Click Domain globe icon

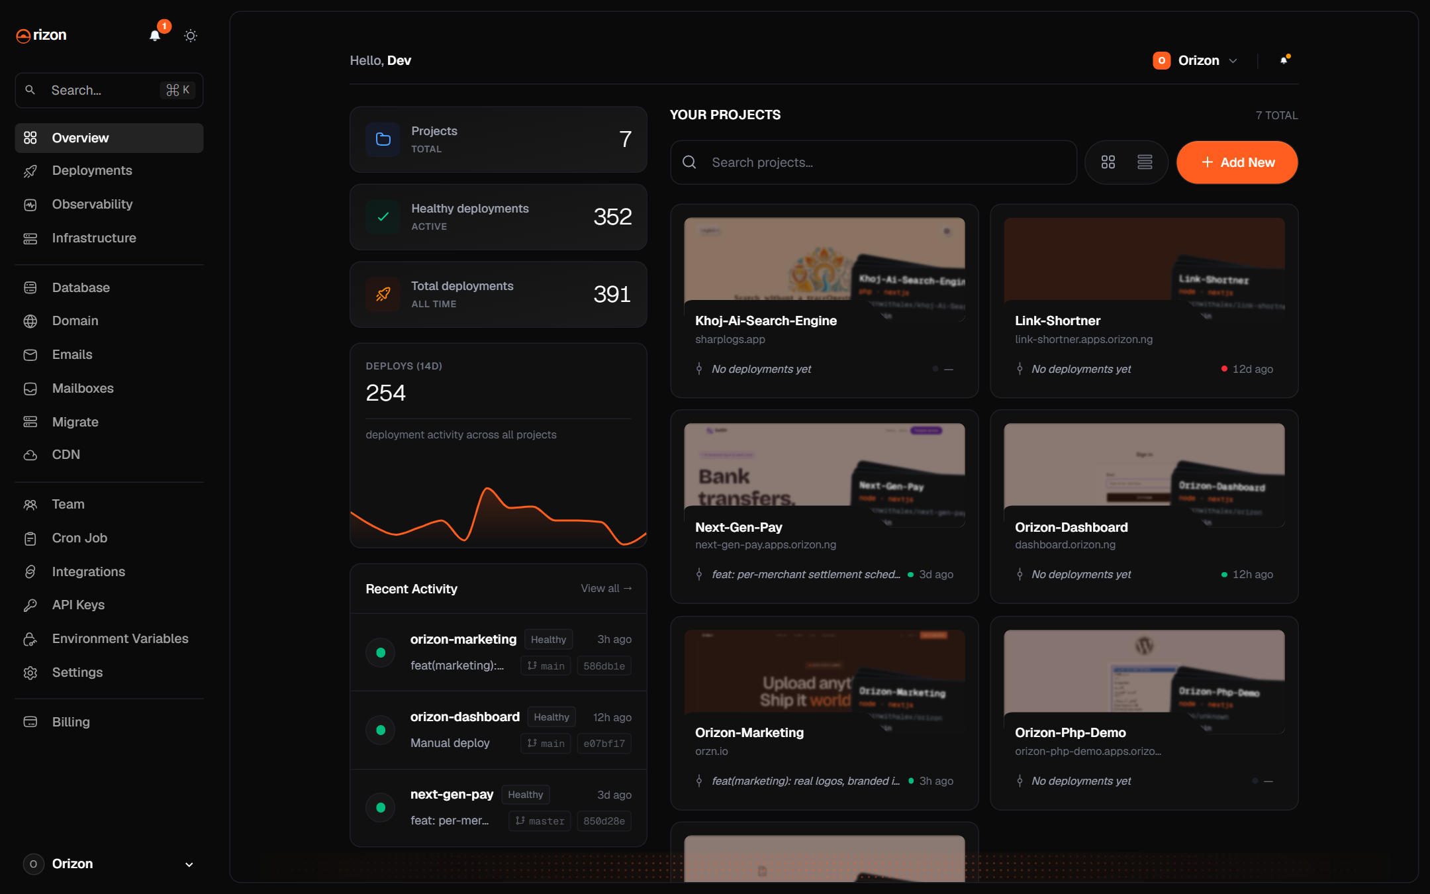click(x=30, y=321)
